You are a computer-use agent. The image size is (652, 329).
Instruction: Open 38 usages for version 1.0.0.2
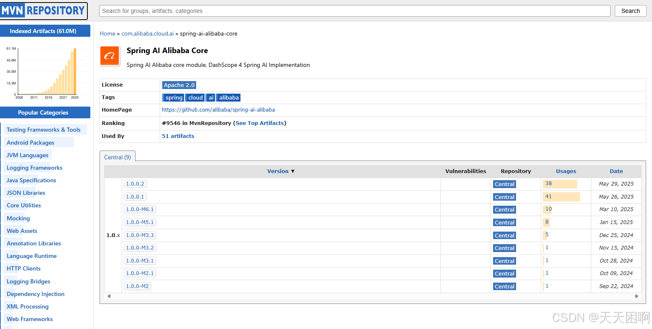coord(548,184)
